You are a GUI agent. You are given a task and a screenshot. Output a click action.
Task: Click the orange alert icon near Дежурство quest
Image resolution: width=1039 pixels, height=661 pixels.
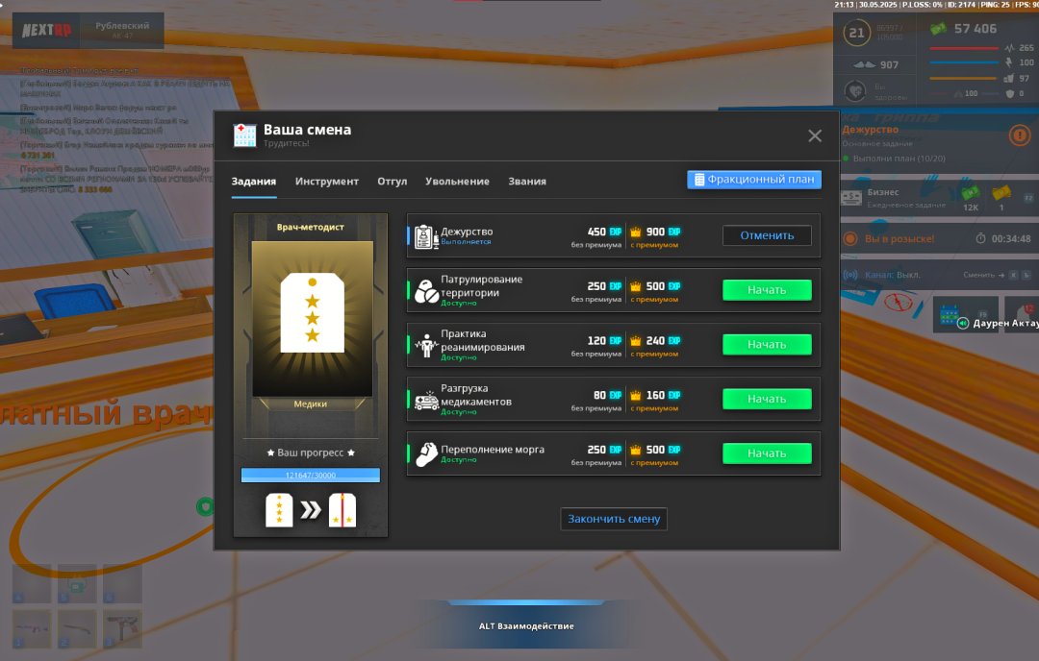pyautogui.click(x=1020, y=135)
